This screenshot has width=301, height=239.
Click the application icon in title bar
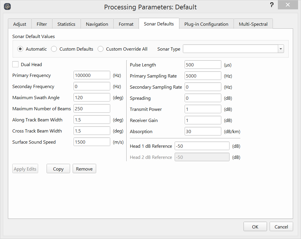pos(8,6)
